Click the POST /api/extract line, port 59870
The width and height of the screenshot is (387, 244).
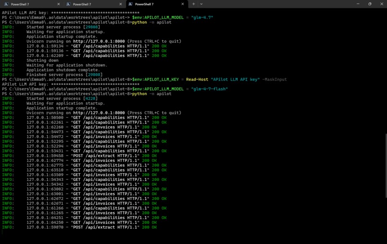click(x=79, y=228)
